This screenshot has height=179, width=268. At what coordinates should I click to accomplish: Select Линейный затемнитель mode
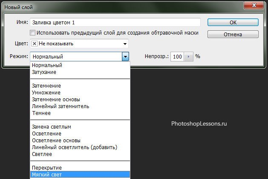pos(60,106)
